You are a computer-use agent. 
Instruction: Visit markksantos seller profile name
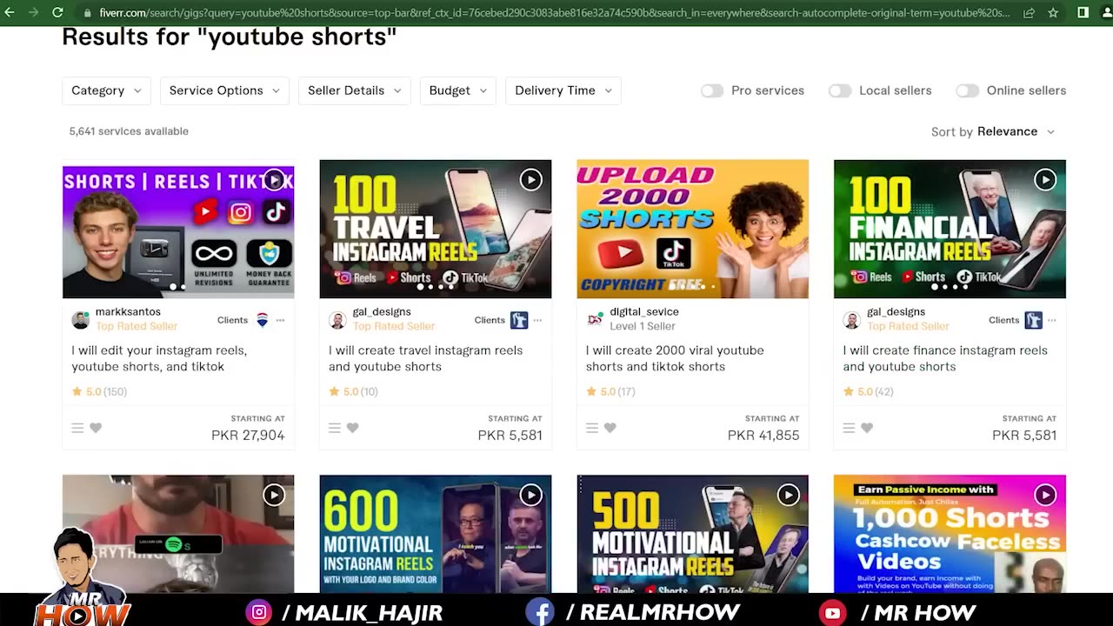click(128, 311)
